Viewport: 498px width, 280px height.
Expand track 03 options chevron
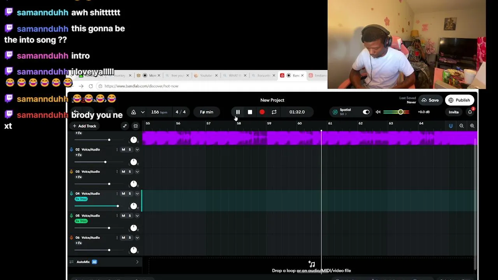tap(137, 172)
